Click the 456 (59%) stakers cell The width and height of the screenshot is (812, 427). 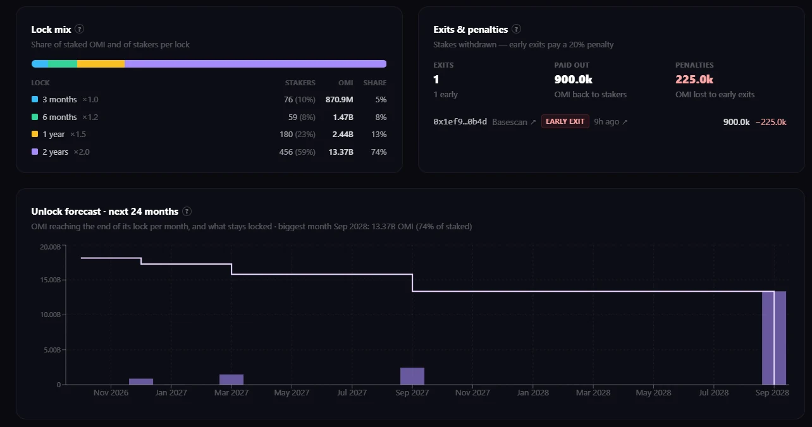coord(298,152)
